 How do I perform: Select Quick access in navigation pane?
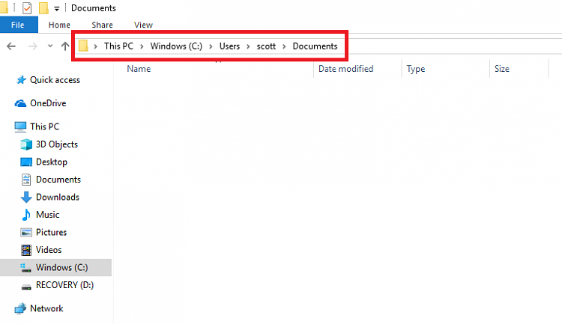point(55,80)
